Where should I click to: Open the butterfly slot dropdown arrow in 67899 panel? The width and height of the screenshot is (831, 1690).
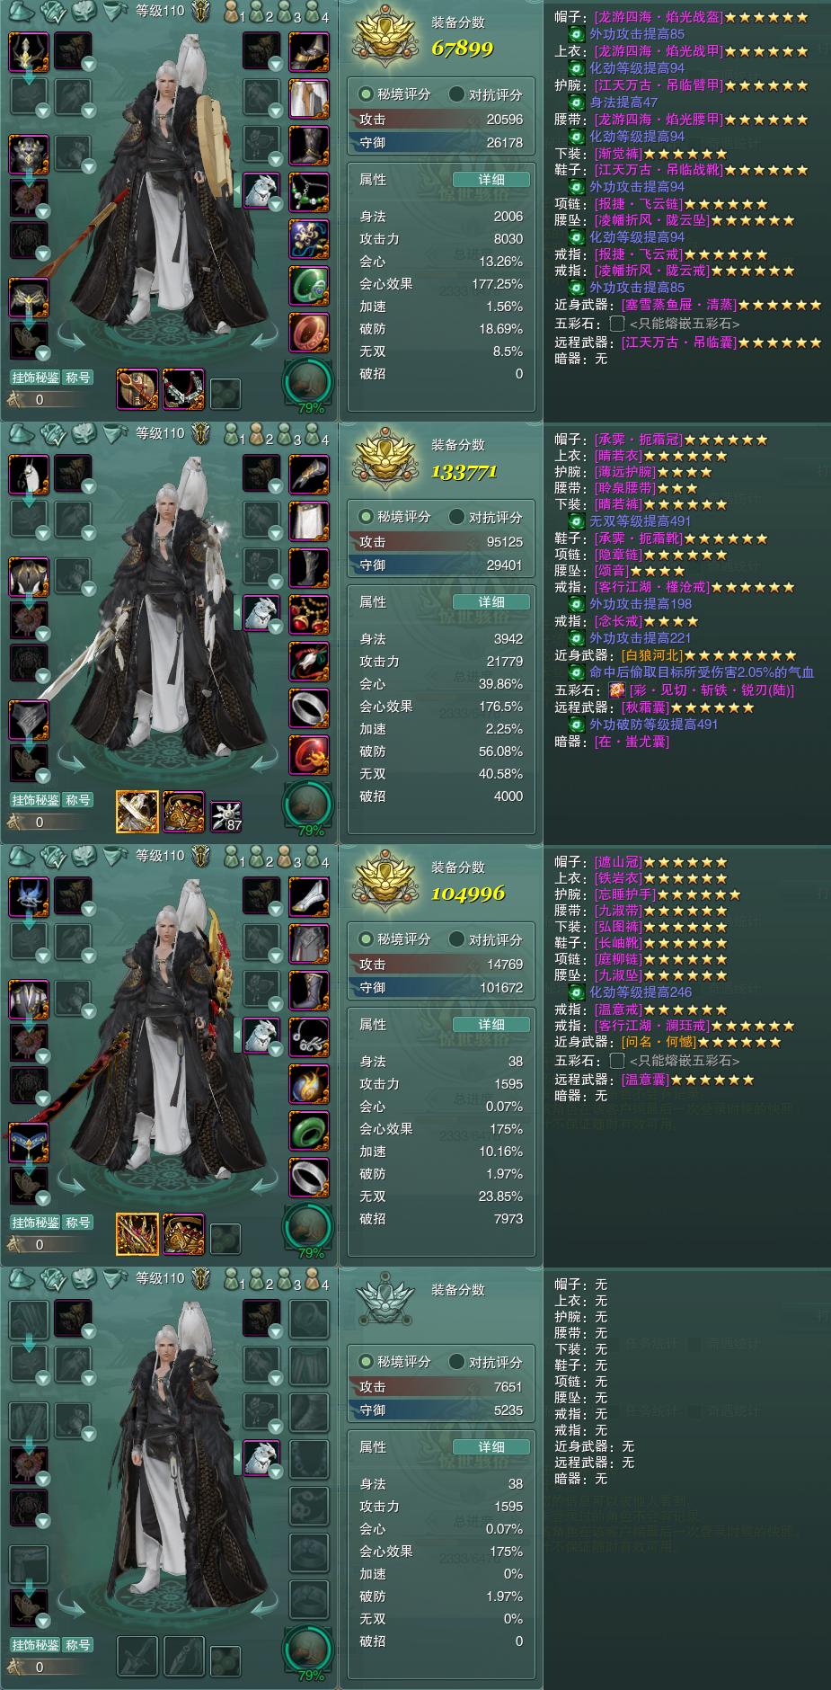coord(43,353)
